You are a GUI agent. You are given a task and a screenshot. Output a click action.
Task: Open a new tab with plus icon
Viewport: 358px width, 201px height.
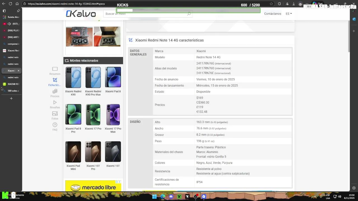(x=11, y=98)
